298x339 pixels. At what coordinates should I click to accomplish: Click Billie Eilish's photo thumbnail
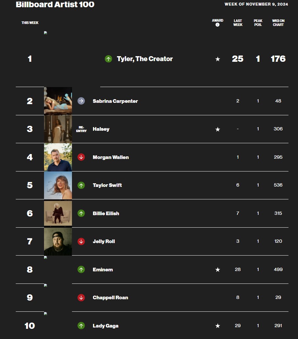tap(58, 213)
